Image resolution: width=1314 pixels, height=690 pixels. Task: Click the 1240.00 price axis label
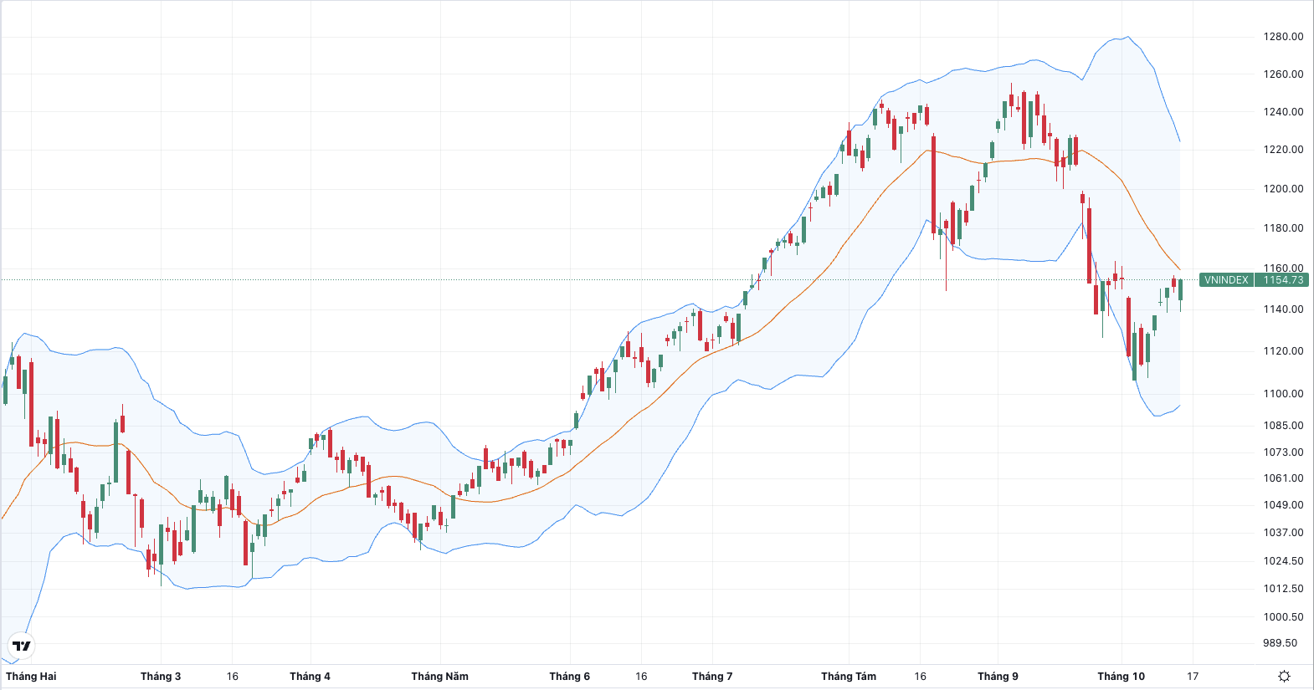pos(1283,112)
